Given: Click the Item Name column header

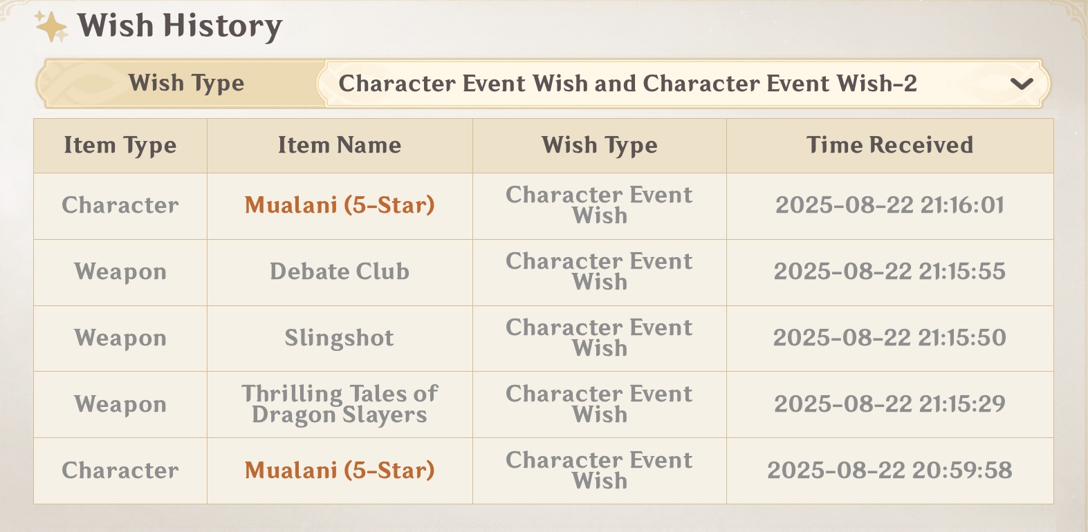Looking at the screenshot, I should pyautogui.click(x=340, y=145).
